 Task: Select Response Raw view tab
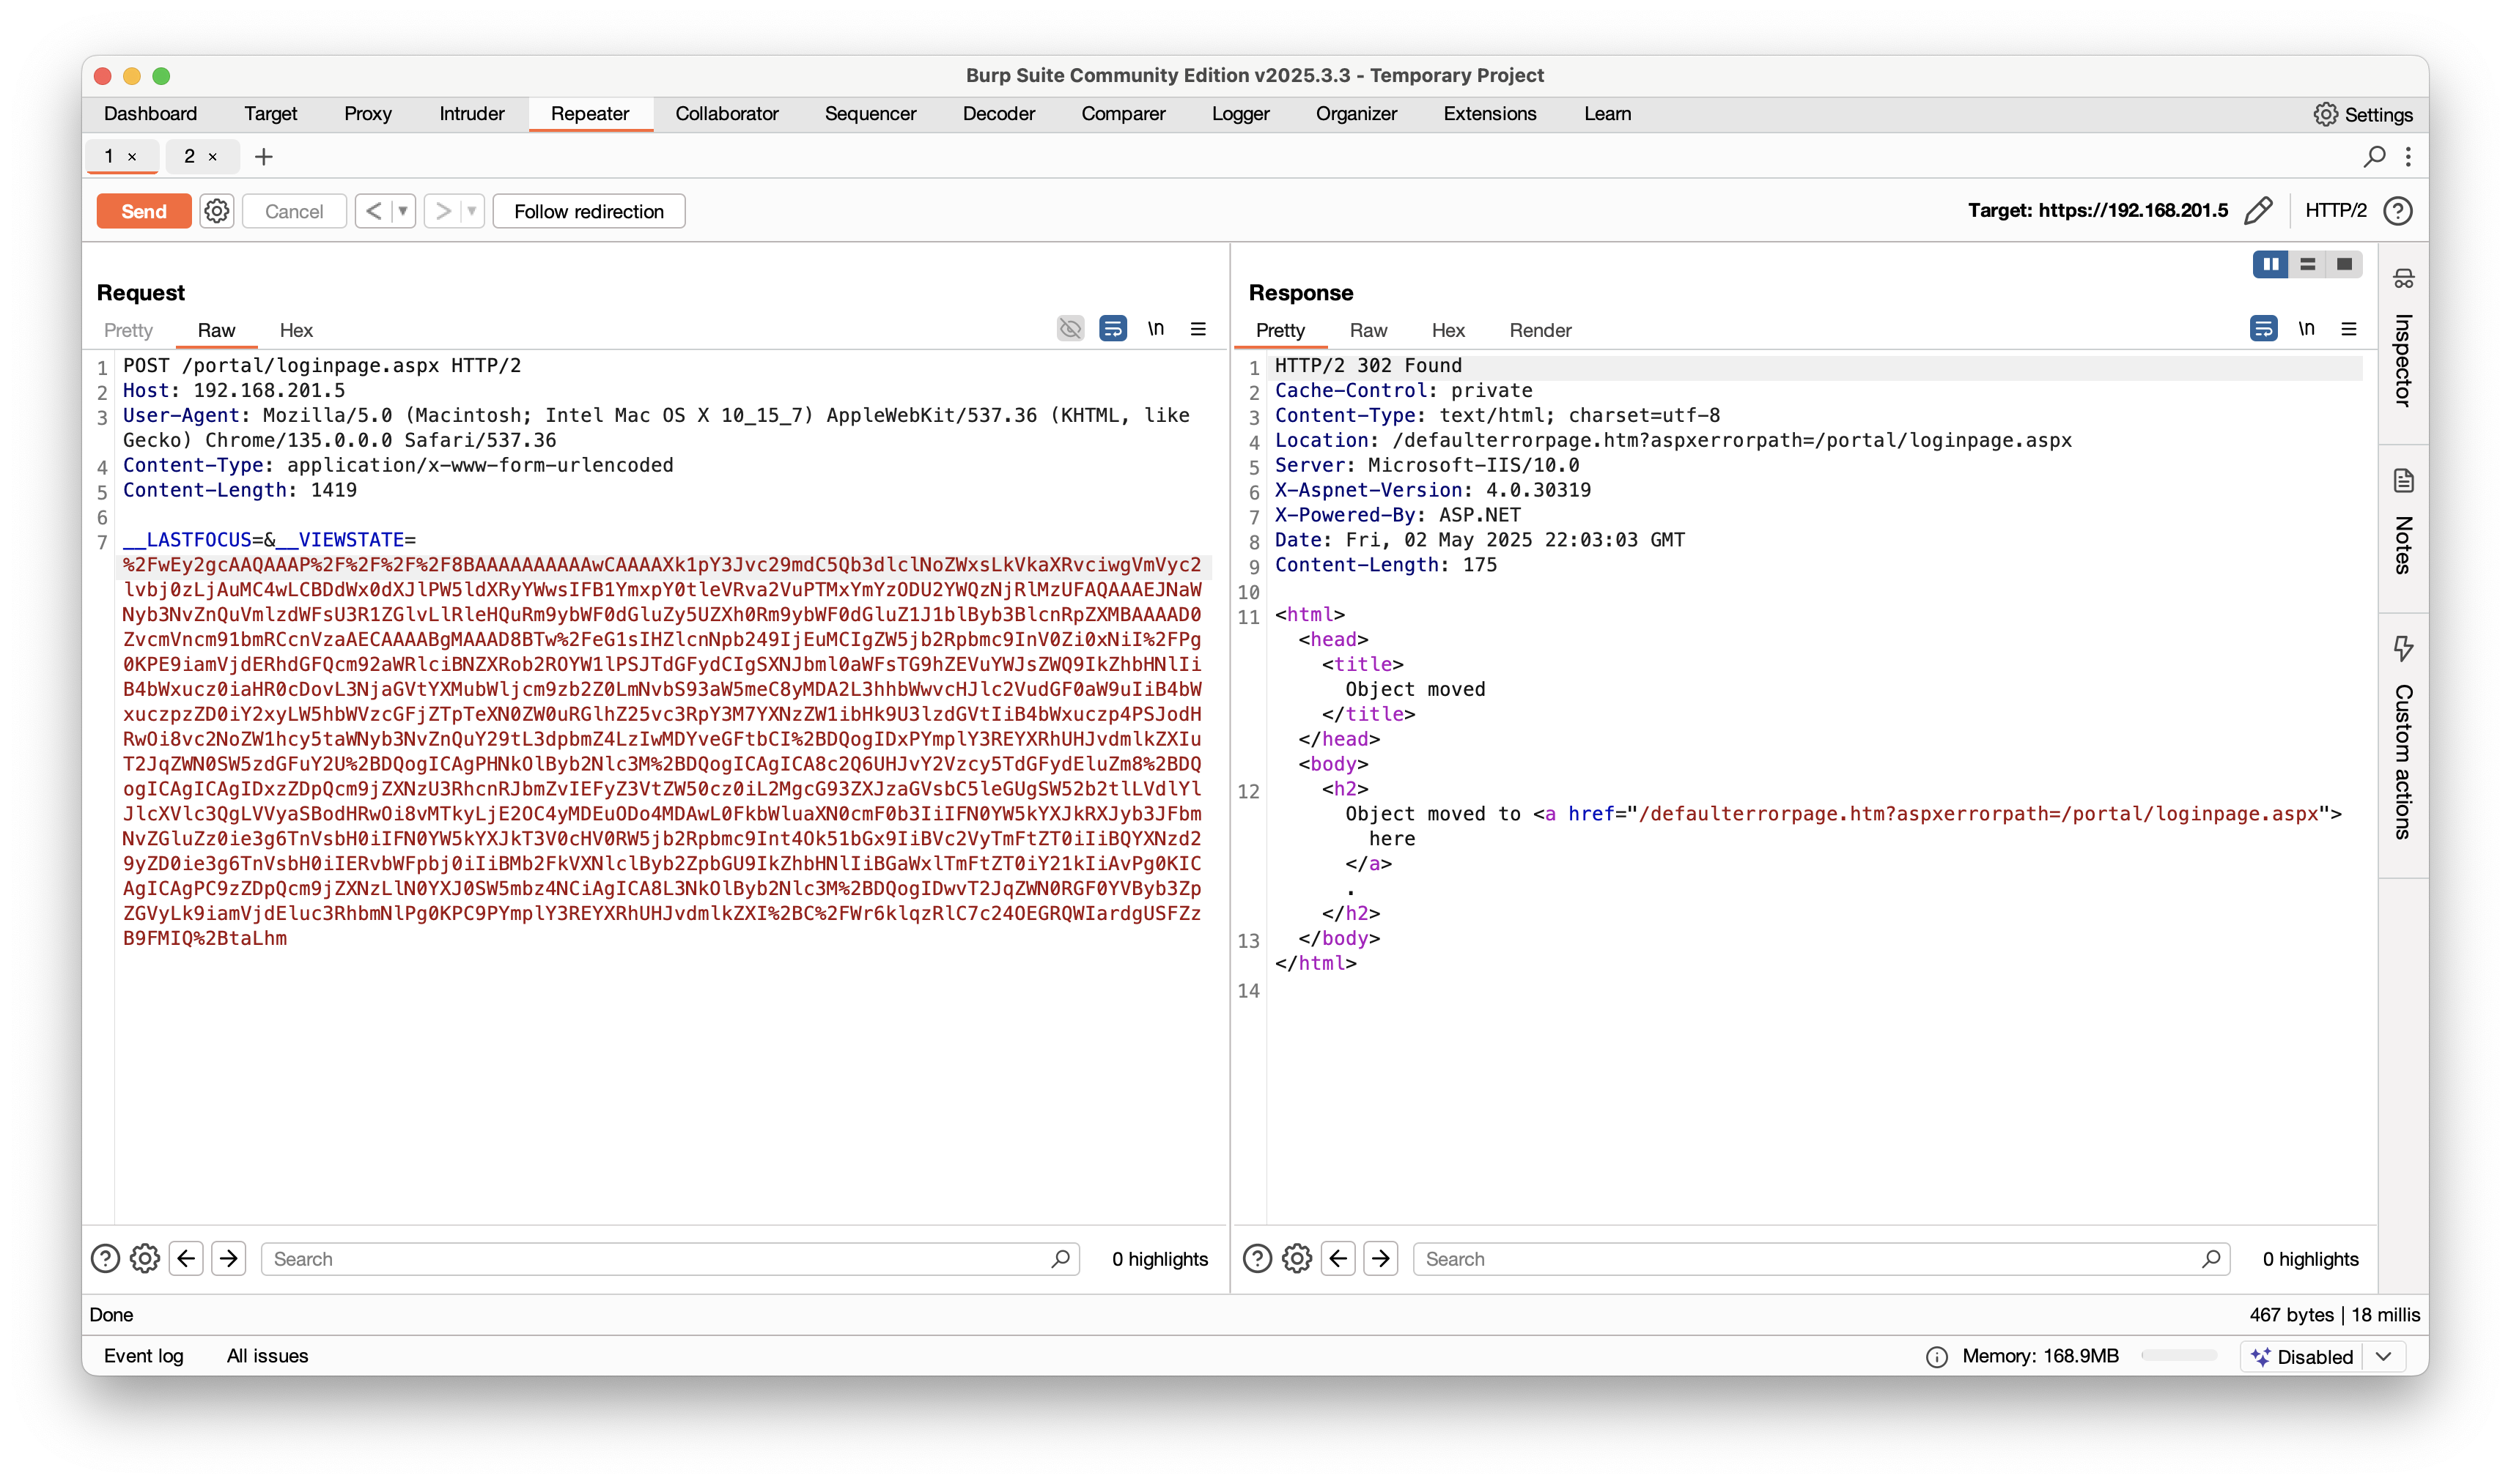coord(1368,330)
